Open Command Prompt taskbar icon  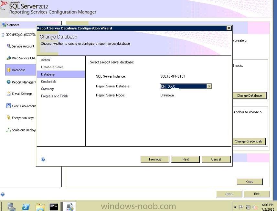[54, 207]
